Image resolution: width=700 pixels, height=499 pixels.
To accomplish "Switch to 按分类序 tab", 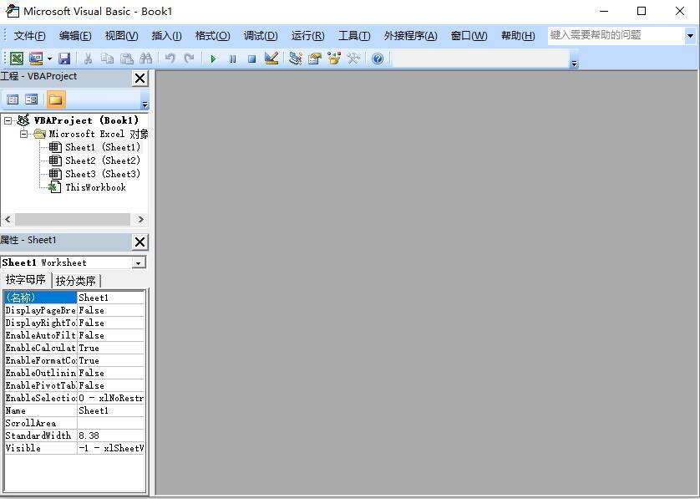I will point(75,281).
